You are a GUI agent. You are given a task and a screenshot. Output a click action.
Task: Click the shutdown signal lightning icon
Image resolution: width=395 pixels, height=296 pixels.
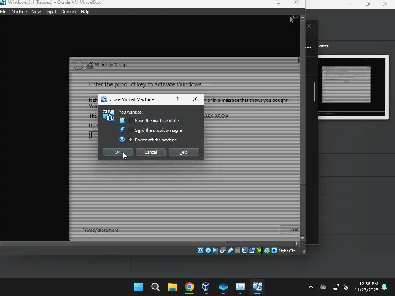[122, 130]
